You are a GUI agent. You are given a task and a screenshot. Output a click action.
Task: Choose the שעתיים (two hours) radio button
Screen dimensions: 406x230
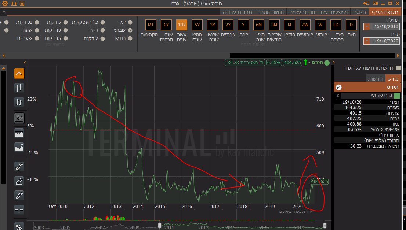37,38
